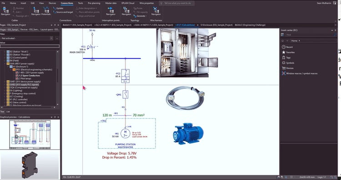Select page 1.3 Spare Conductors
This screenshot has width=341, height=180.
(x=30, y=75)
